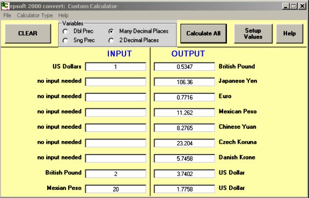Screen dimensions: 309x198
Task: Click the Czech Koruna output label
Action: (x=238, y=142)
